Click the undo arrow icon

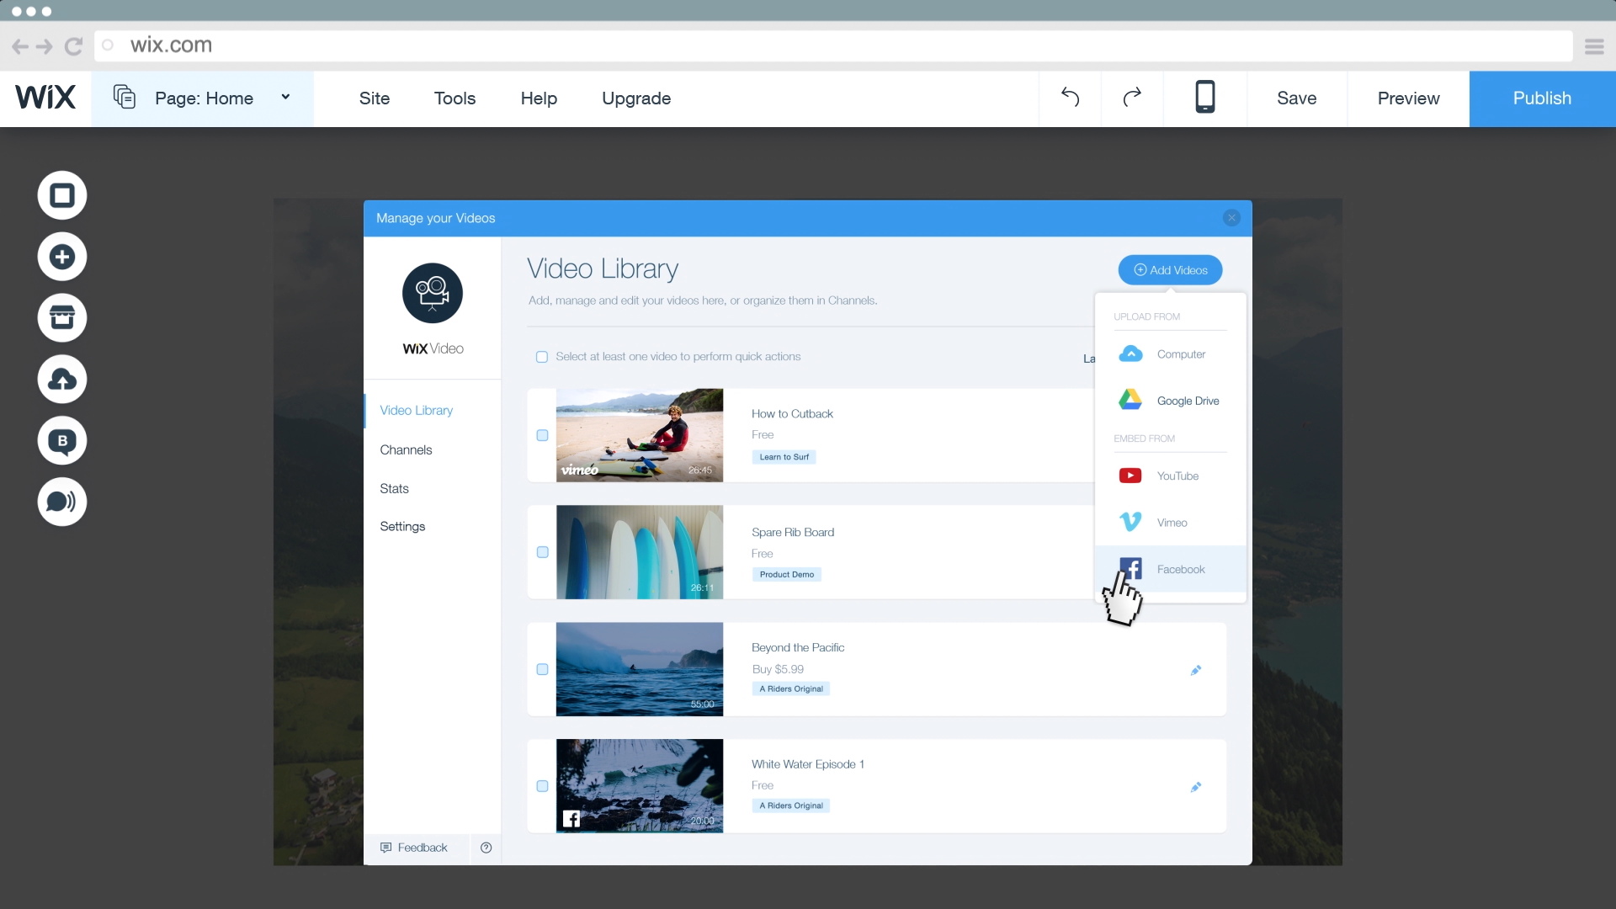[1070, 98]
